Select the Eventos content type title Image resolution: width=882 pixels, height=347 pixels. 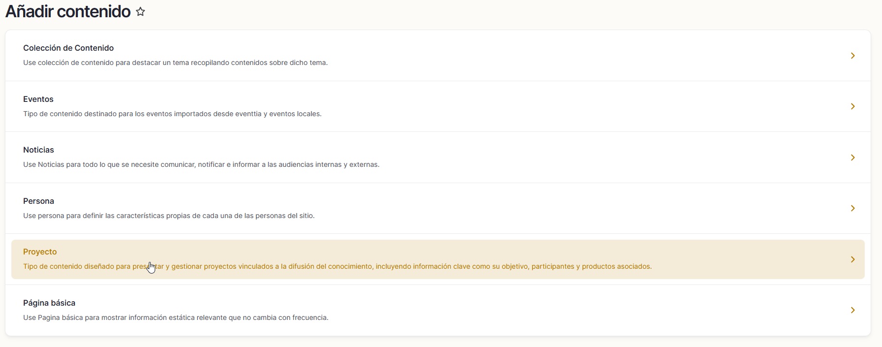(x=38, y=99)
